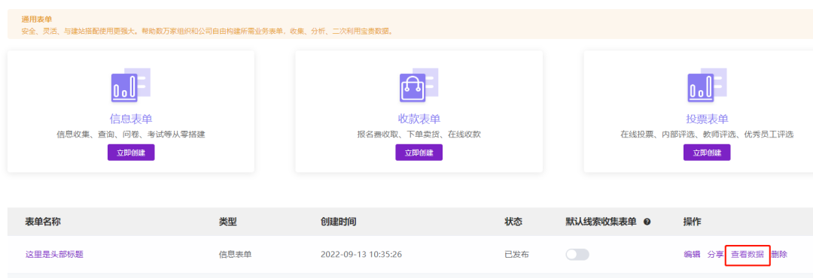Screen dimensions: 813x278
Task: Click the banner text starting with 安全、灵活
Action: [208, 31]
